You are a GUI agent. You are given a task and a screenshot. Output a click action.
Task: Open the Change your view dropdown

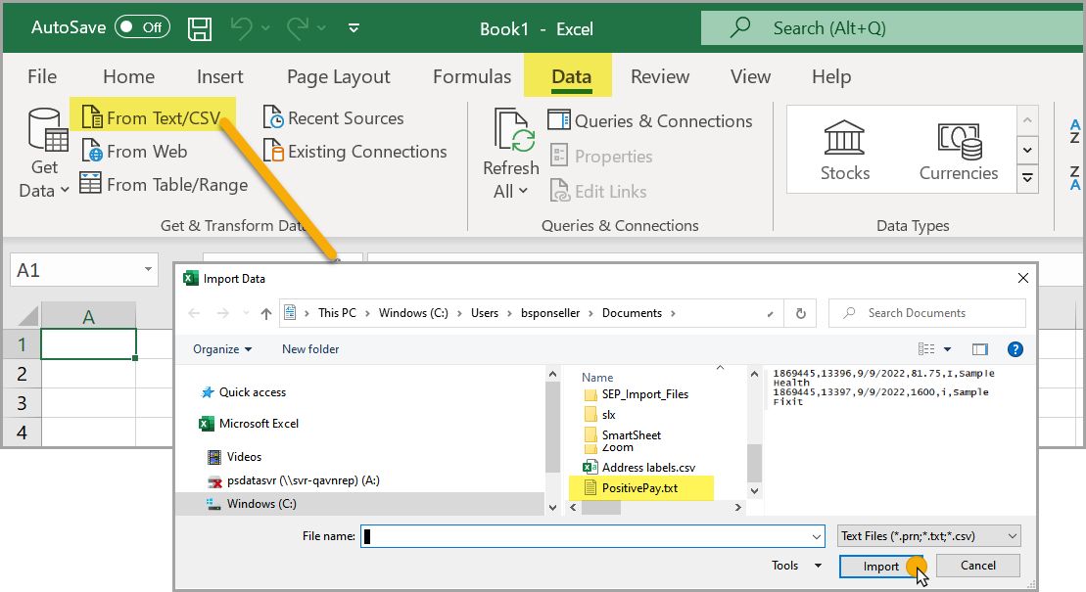click(948, 349)
